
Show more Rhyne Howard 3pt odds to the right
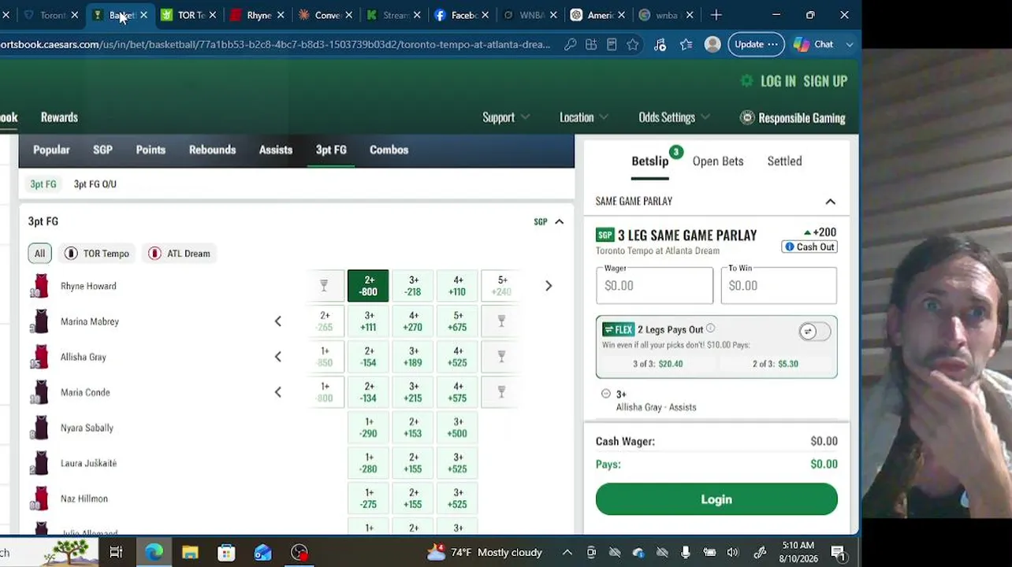[x=549, y=286]
